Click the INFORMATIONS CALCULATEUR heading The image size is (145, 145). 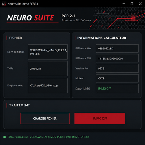click(x=102, y=38)
